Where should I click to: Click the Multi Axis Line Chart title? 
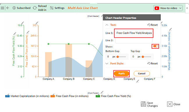click(83, 8)
